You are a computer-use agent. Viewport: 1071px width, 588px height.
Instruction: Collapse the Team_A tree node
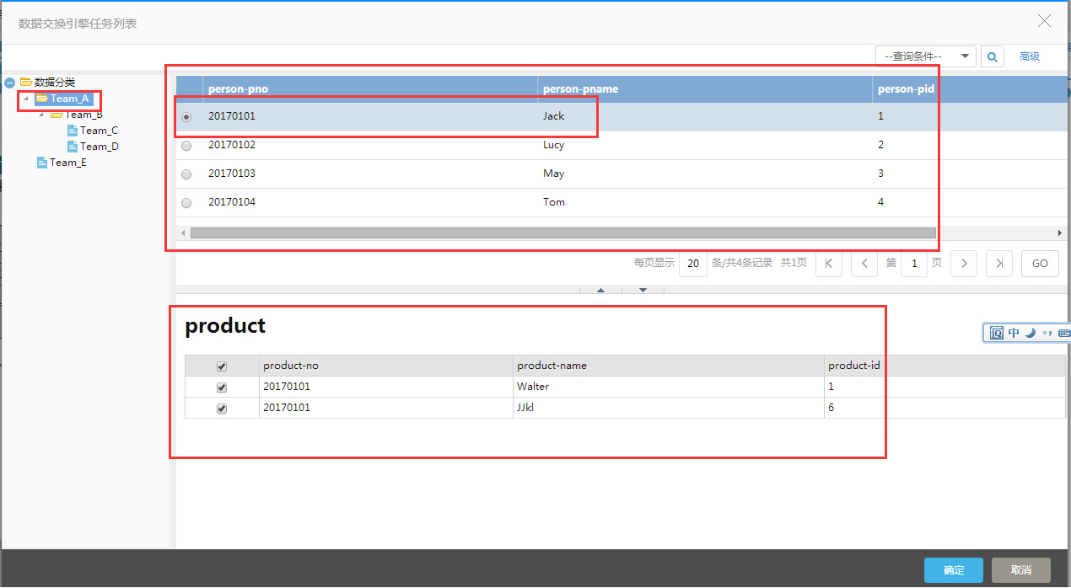(25, 99)
